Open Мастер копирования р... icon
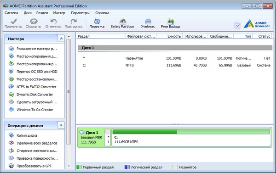The width and height of the screenshot is (276, 173). pyautogui.click(x=11, y=64)
